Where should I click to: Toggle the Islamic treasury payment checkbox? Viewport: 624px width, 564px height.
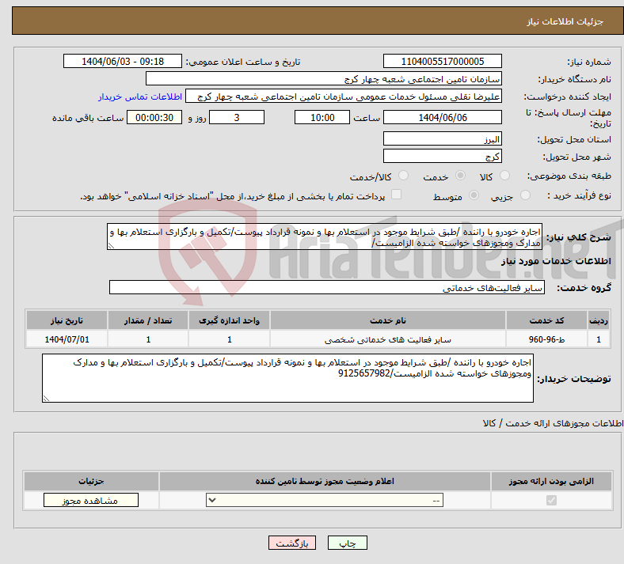pos(397,195)
